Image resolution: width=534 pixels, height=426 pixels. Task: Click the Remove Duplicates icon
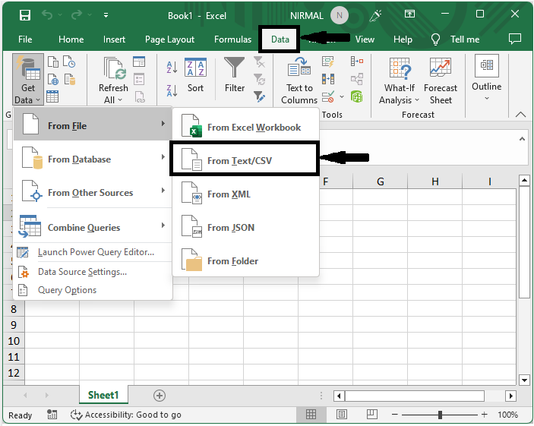[328, 79]
